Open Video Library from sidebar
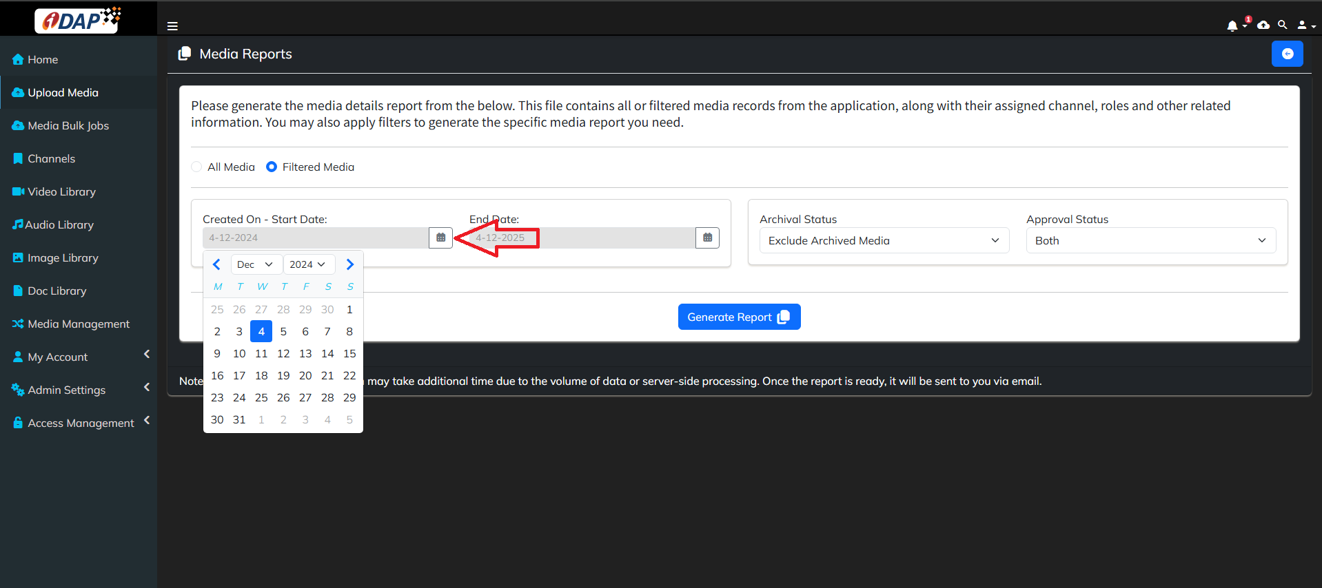The image size is (1322, 588). [61, 191]
